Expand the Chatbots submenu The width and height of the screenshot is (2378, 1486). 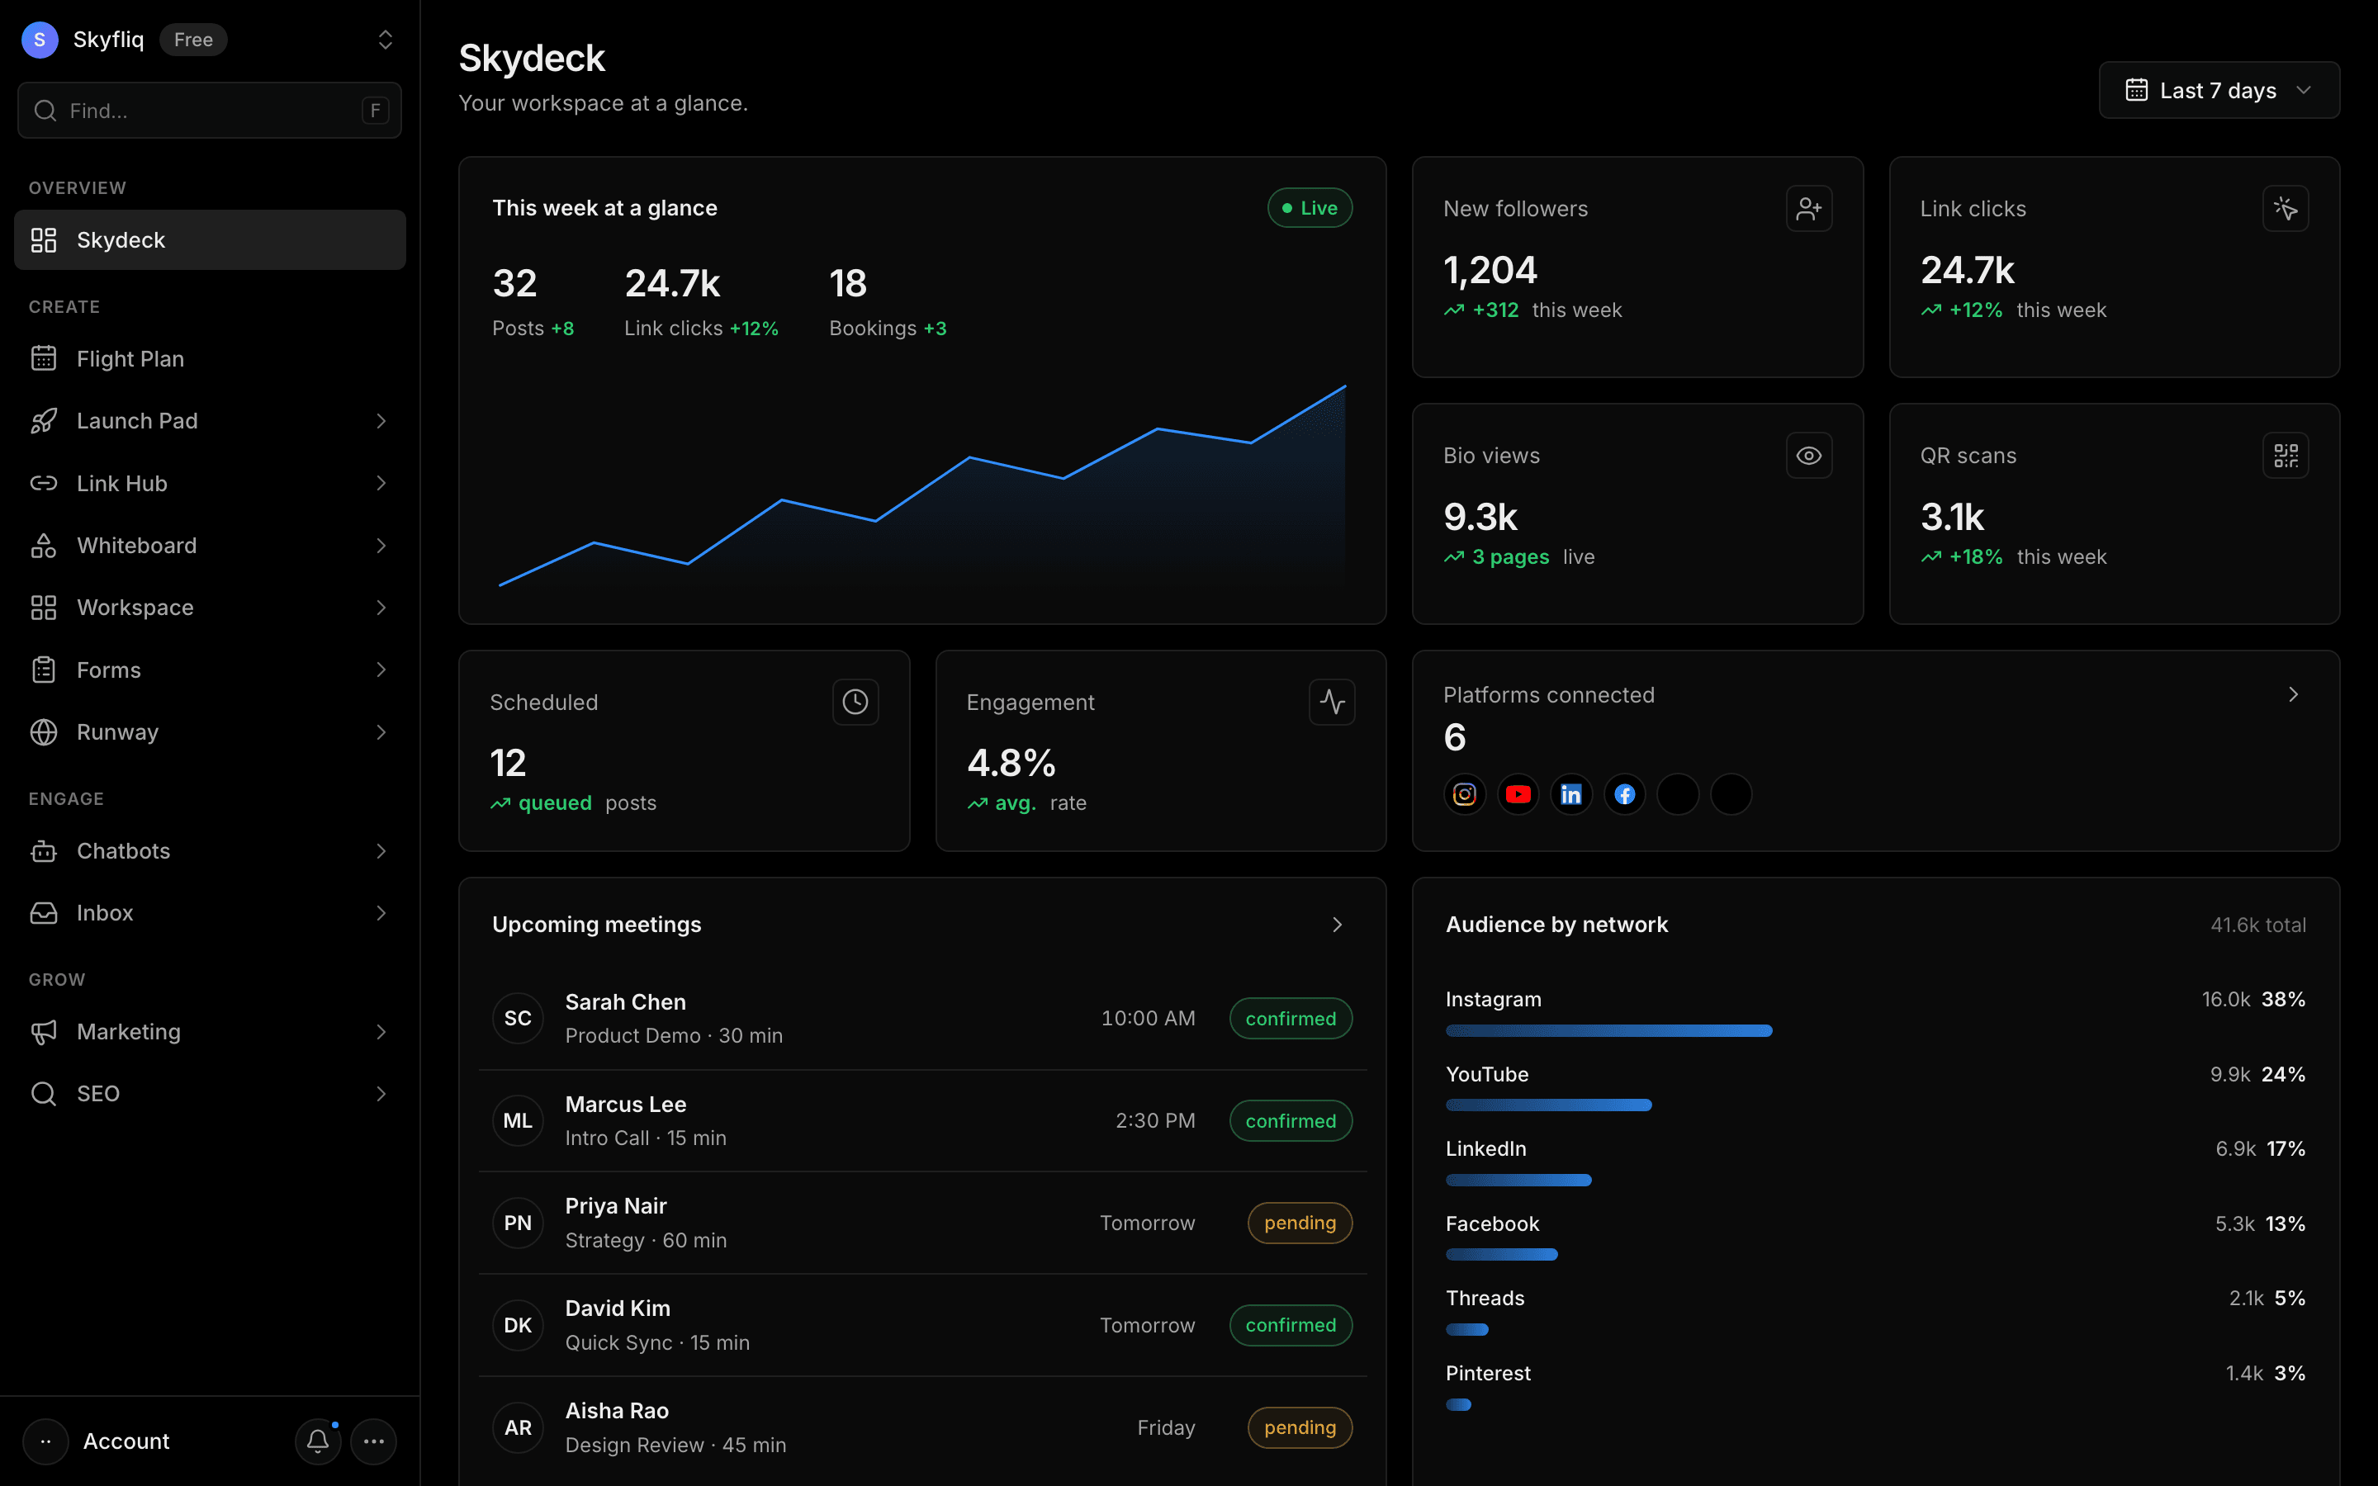pos(381,851)
